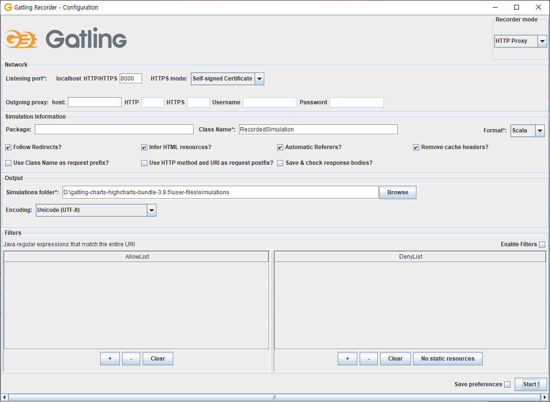Toggle Infer HTML resources checkbox
Viewport: 550px width, 402px height.
pyautogui.click(x=144, y=148)
